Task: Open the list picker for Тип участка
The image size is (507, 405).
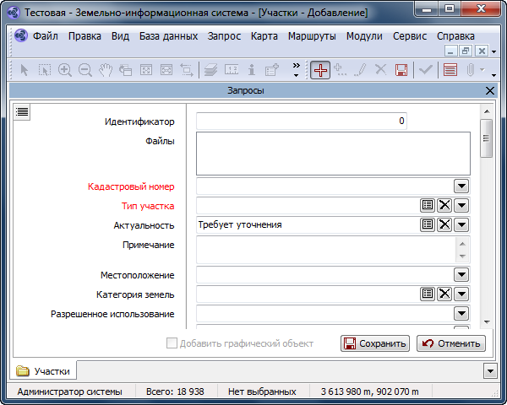Action: click(x=428, y=205)
